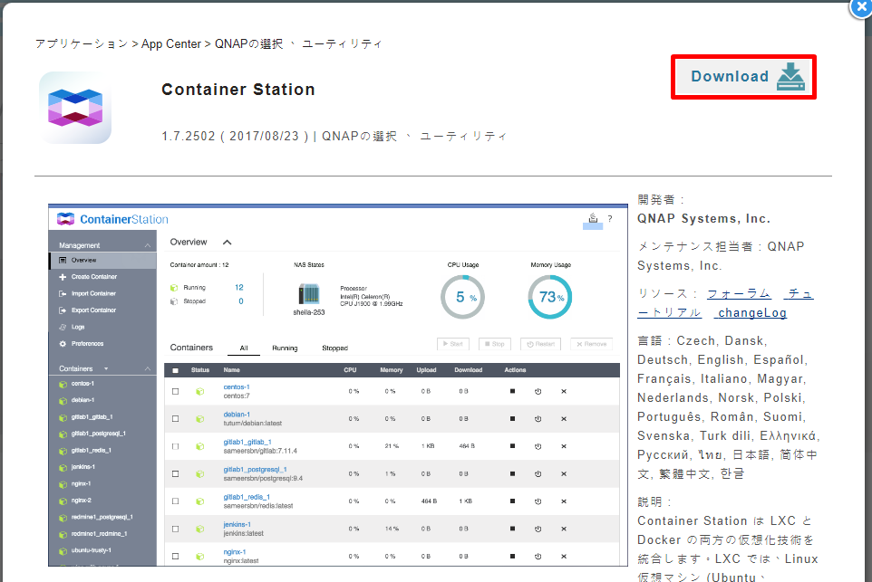Open gitlab1_gitlab_1 link in the containers table

(247, 442)
